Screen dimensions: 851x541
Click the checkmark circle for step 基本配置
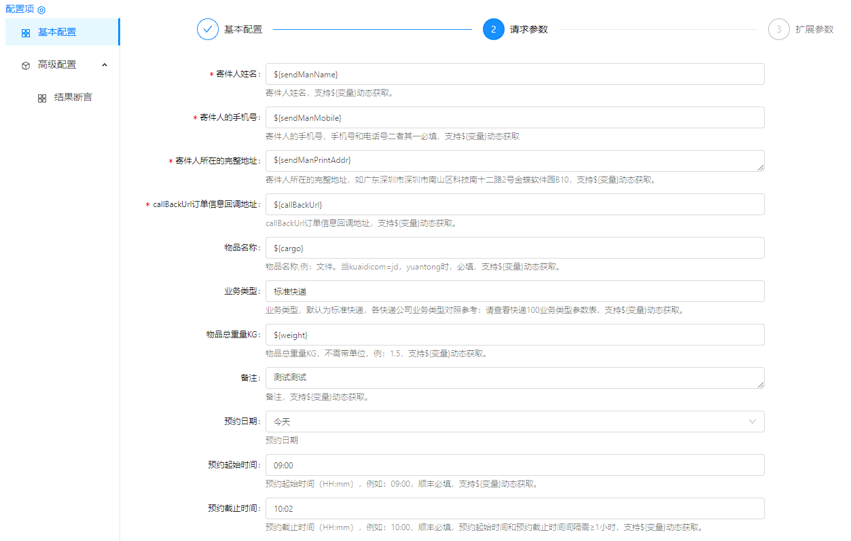[x=208, y=30]
